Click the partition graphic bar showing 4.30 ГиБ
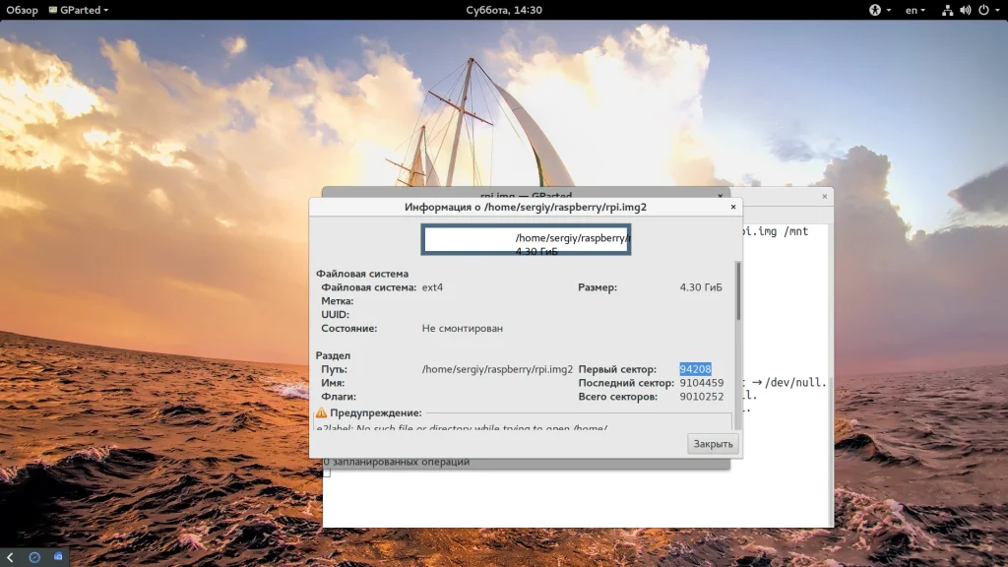 (x=526, y=239)
